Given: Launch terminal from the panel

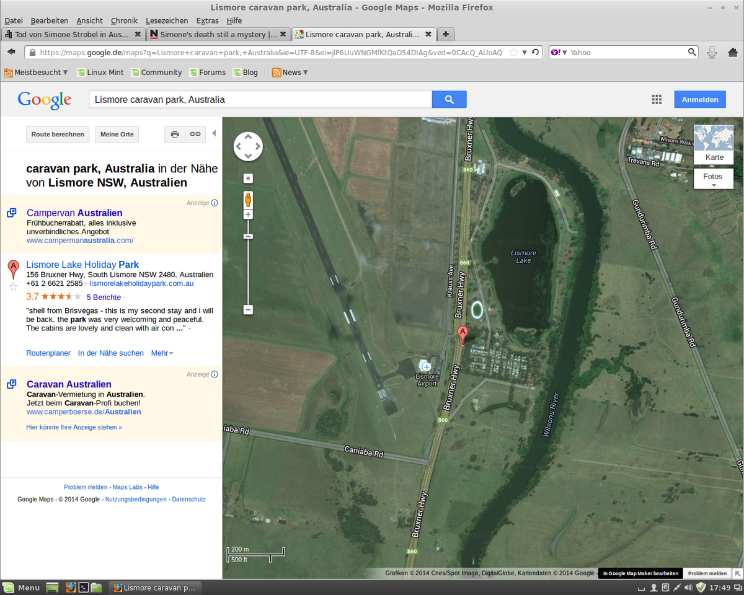Looking at the screenshot, I should 83,588.
